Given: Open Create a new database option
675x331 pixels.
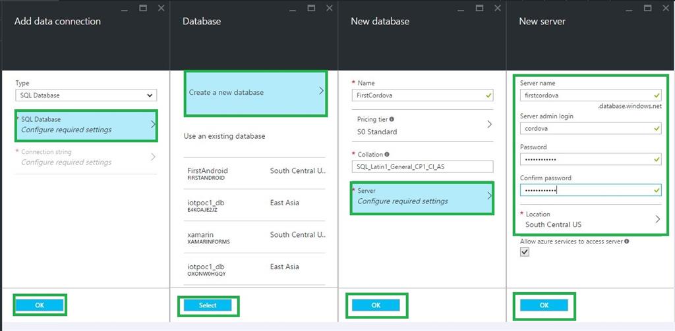Looking at the screenshot, I should pyautogui.click(x=255, y=92).
